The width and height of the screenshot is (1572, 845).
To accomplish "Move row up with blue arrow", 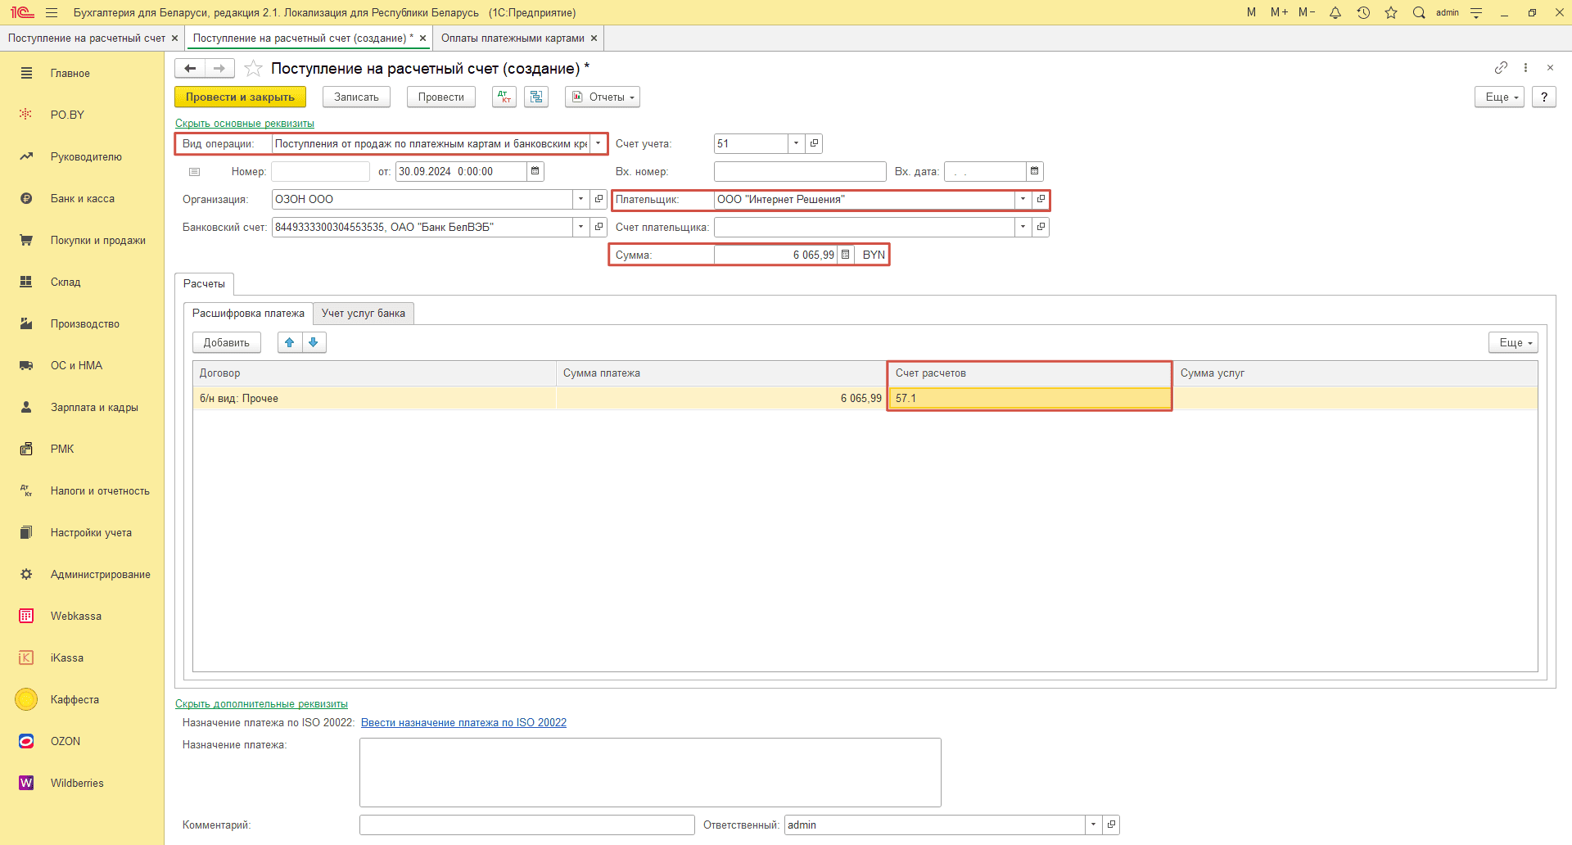I will pyautogui.click(x=290, y=342).
